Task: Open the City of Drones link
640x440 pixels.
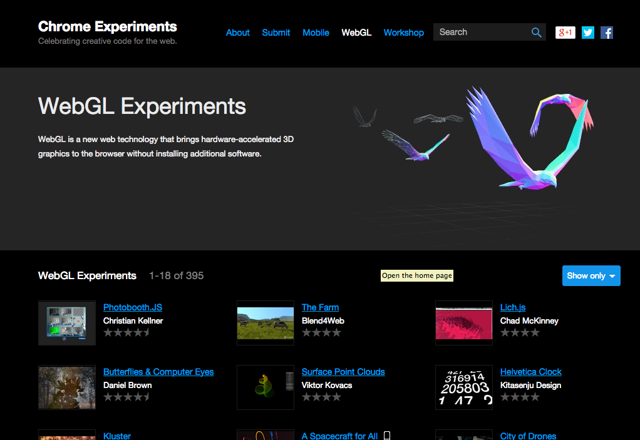Action: 528,436
